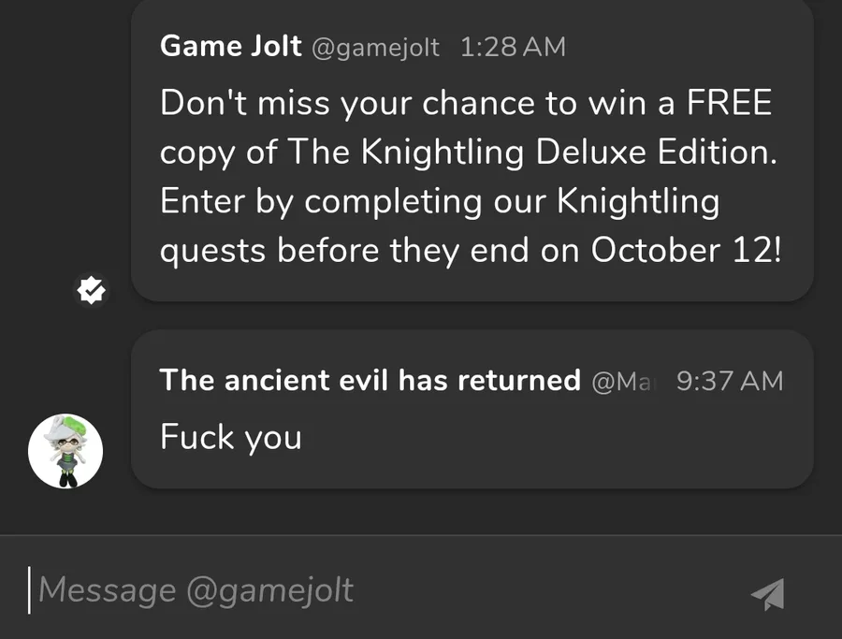The height and width of the screenshot is (639, 842).
Task: Click the 1:28 AM timestamp
Action: pos(513,48)
